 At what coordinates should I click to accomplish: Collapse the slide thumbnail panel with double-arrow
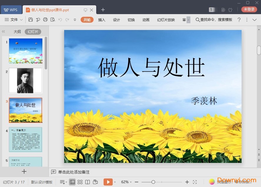4,31
